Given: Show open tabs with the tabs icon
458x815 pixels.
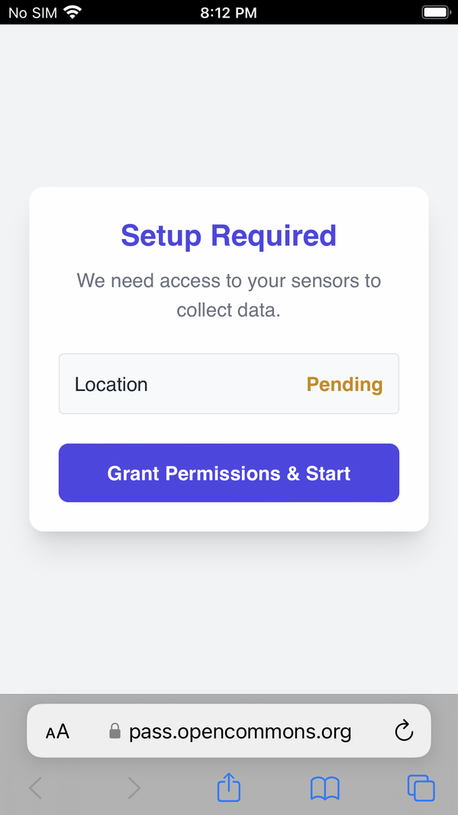Looking at the screenshot, I should 421,788.
